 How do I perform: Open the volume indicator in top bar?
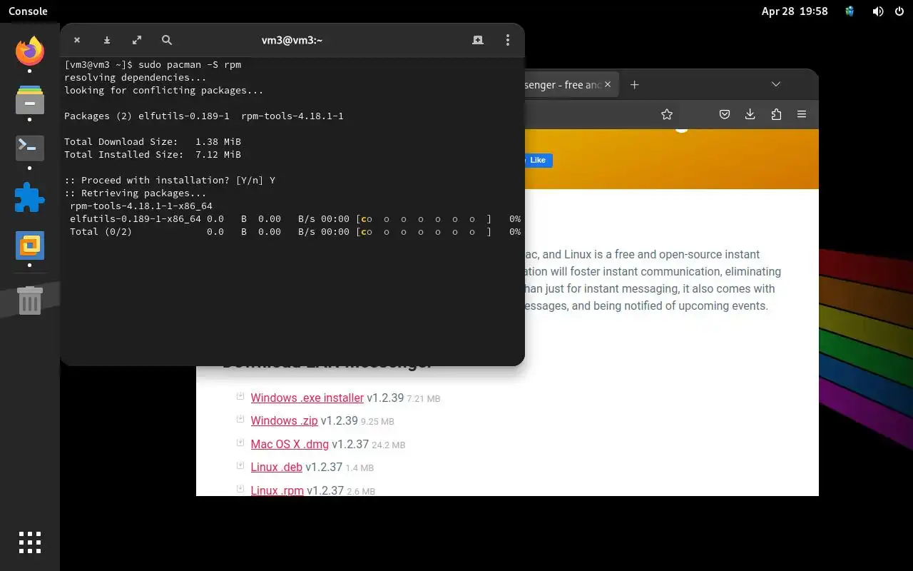pyautogui.click(x=878, y=11)
